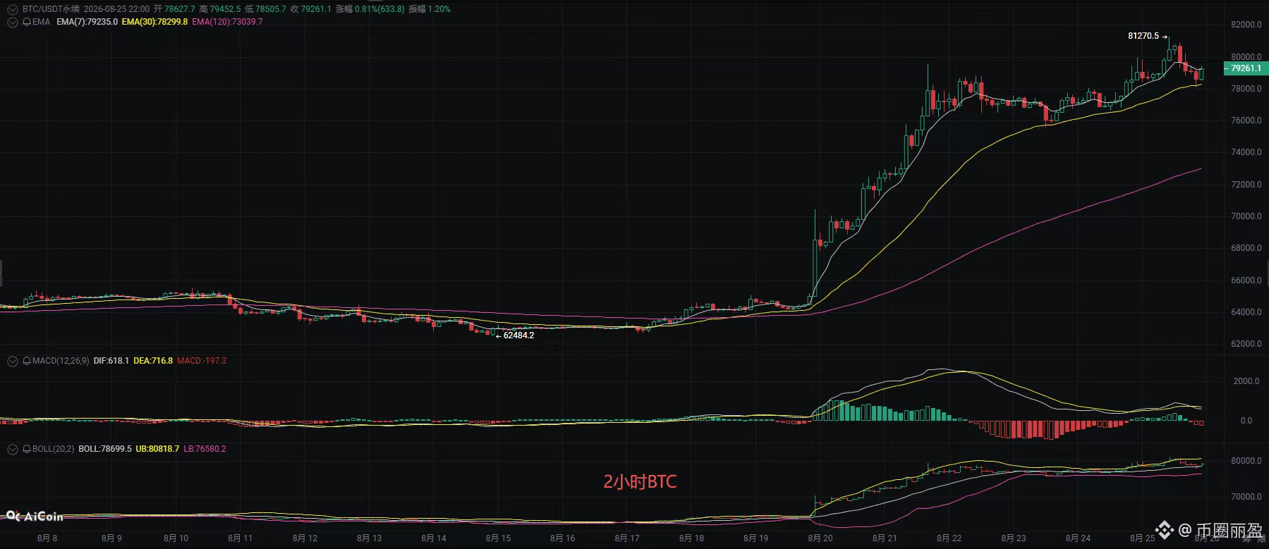Click the 8月 12 date on time axis
This screenshot has height=549, width=1269.
click(x=305, y=538)
